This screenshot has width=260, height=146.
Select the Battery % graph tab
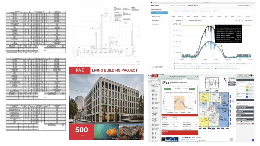[x=180, y=16]
